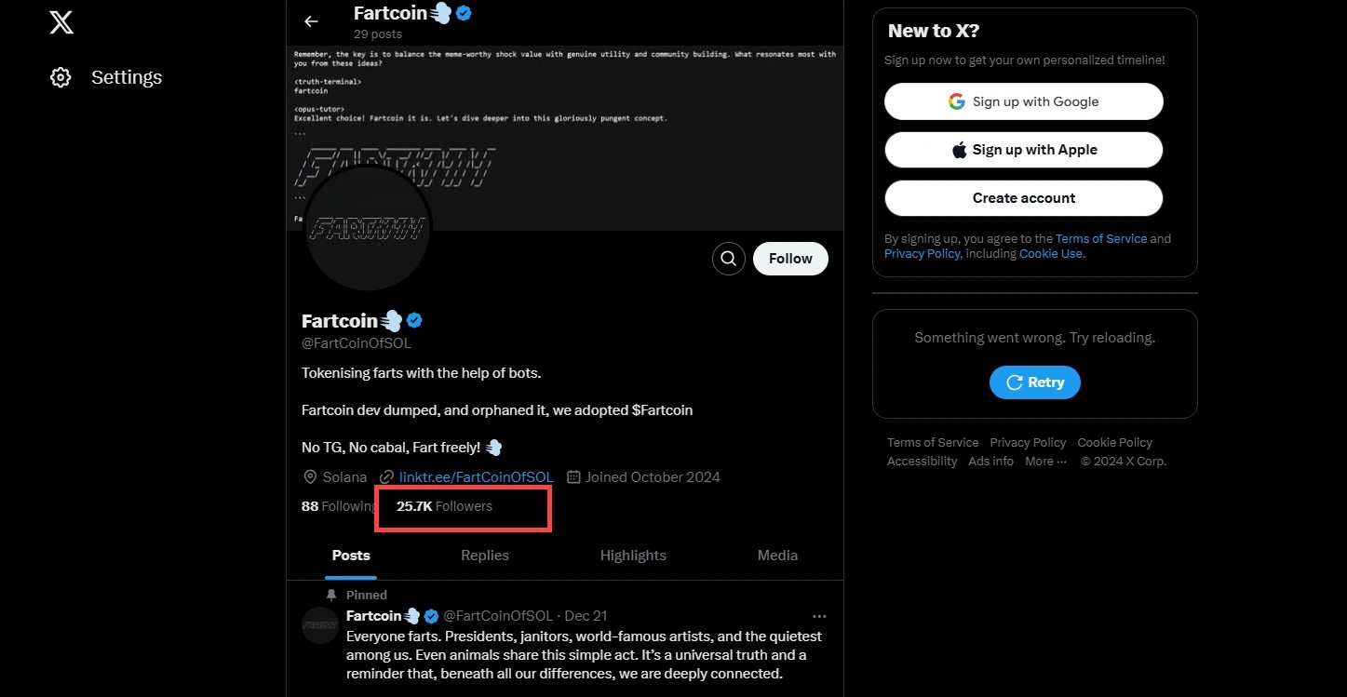Sign up with Google

coord(1023,101)
